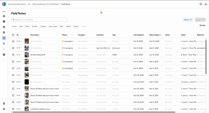209x113 pixels.
Task: Open the Due date filter dropdown
Action: click(35, 26)
